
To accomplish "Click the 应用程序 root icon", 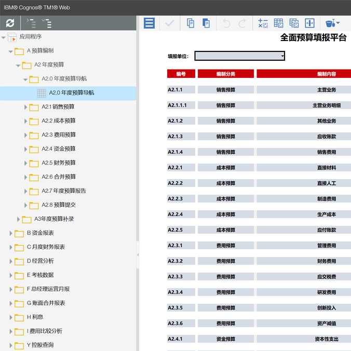I will point(12,37).
